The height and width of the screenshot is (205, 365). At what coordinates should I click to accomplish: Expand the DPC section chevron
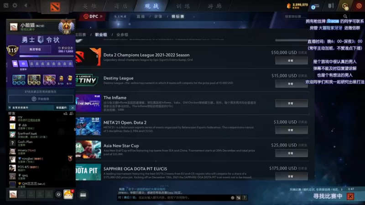point(101,16)
